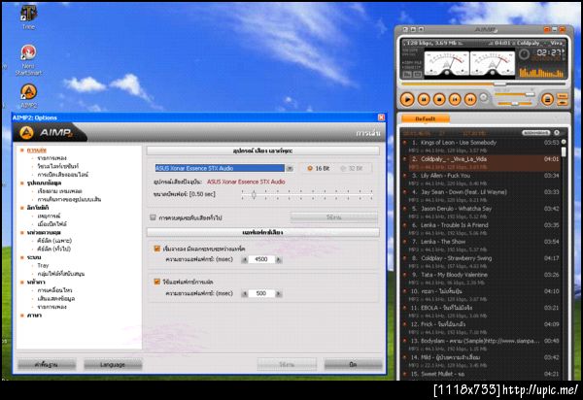This screenshot has width=583, height=400.
Task: Click the round icon right of playlist search
Action: point(557,133)
